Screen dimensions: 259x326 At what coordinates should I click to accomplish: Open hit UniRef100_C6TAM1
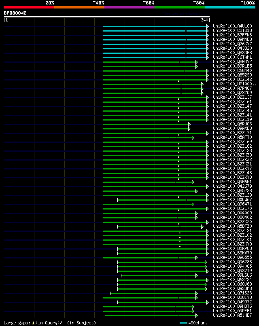pyautogui.click(x=232, y=57)
